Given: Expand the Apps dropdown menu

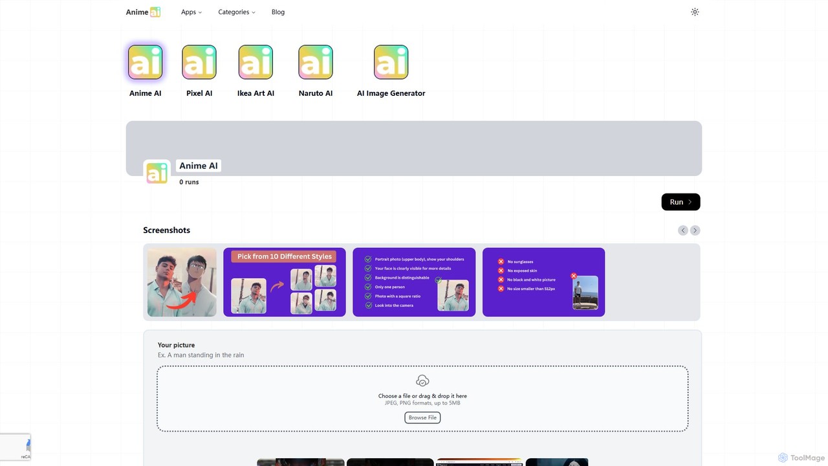Looking at the screenshot, I should pos(191,12).
